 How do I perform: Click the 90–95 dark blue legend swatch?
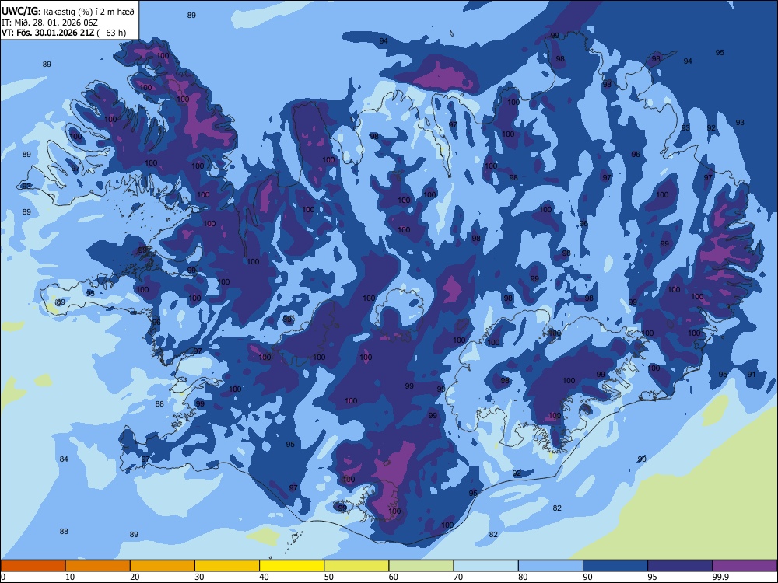click(615, 566)
